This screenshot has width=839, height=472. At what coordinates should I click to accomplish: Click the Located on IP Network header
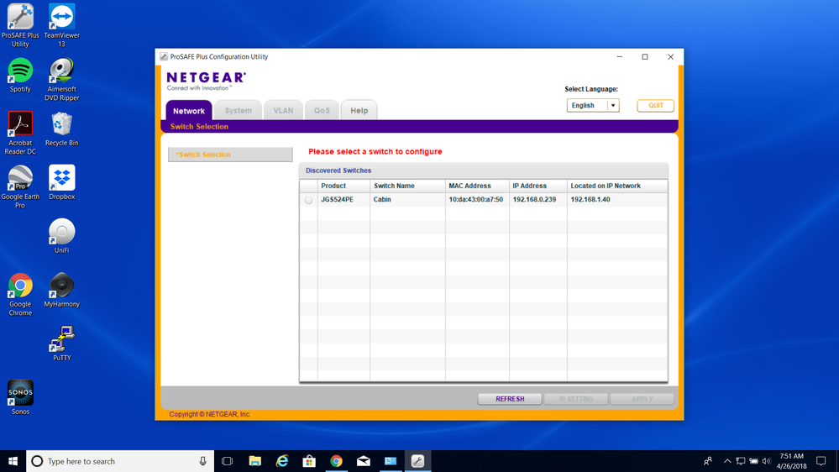click(x=617, y=186)
